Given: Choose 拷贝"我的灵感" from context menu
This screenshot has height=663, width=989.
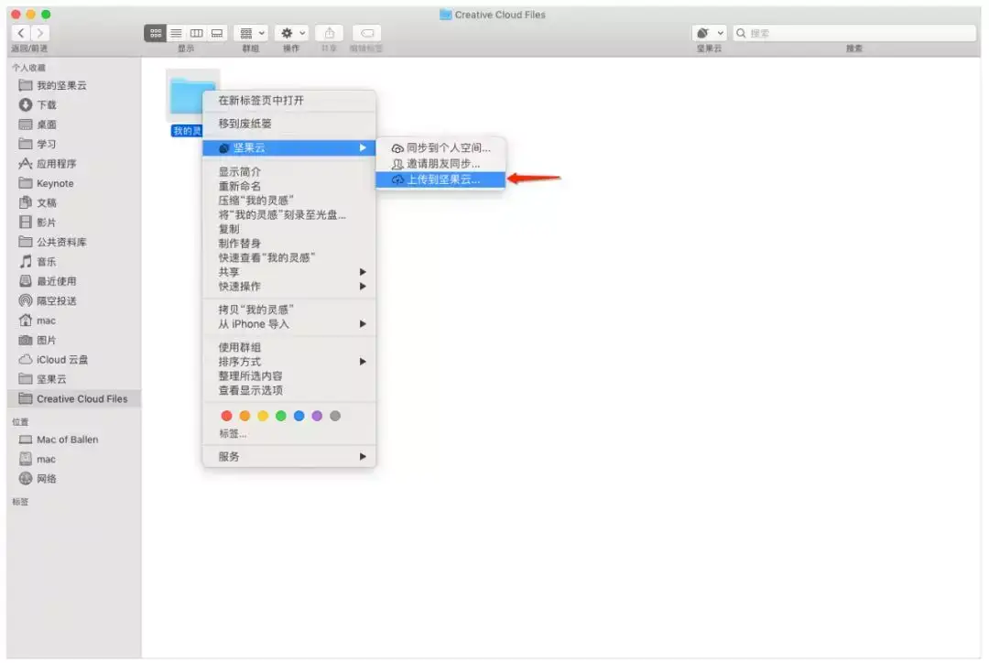Looking at the screenshot, I should tap(288, 310).
